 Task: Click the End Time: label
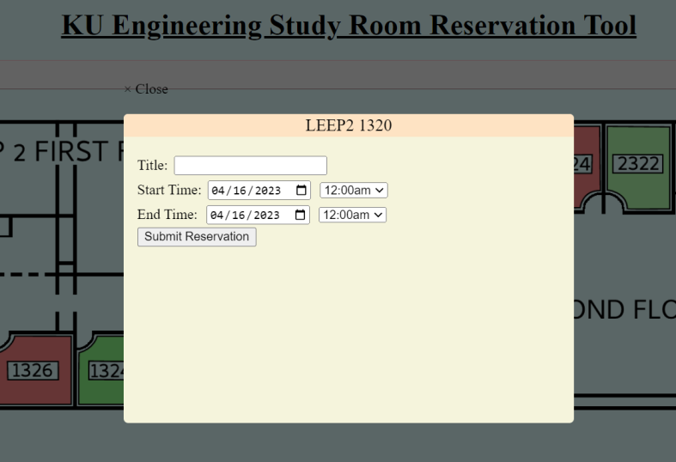pos(167,214)
